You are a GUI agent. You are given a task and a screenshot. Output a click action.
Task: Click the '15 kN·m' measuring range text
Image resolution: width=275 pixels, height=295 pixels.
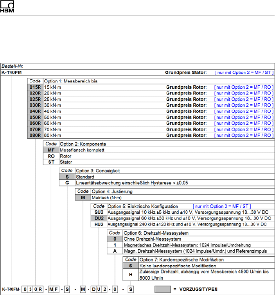point(52,87)
